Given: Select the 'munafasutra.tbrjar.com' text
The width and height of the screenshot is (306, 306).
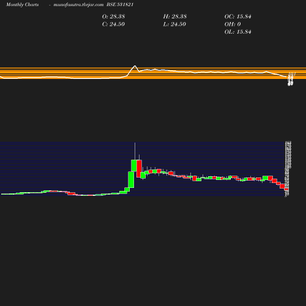Looking at the screenshot, I should (78, 5).
